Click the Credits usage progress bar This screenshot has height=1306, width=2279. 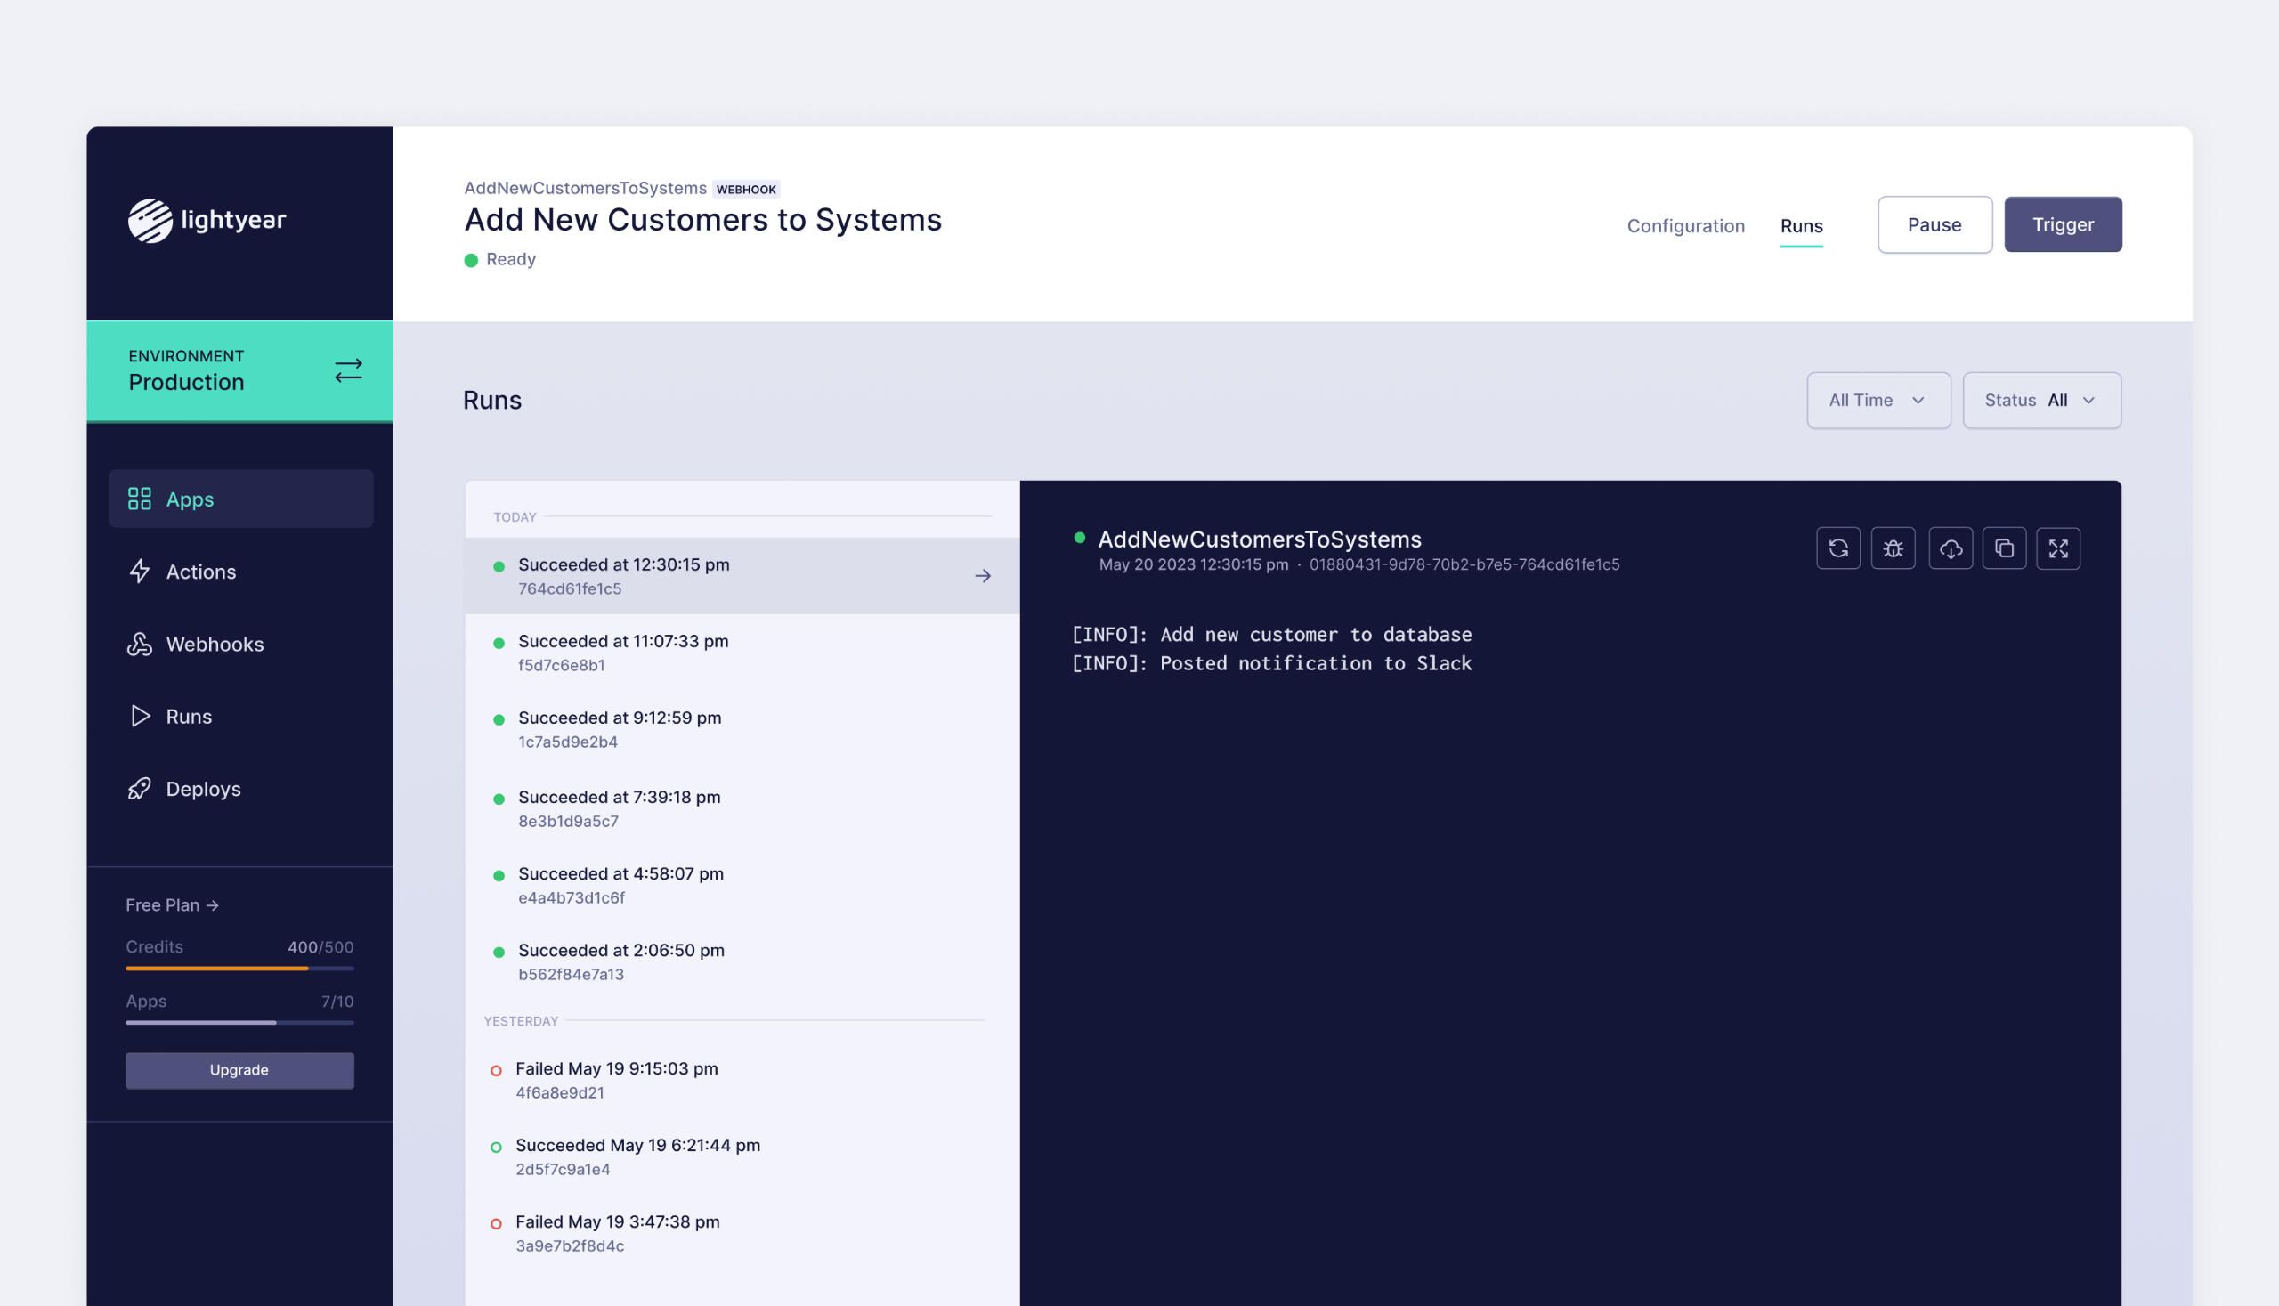(x=239, y=968)
